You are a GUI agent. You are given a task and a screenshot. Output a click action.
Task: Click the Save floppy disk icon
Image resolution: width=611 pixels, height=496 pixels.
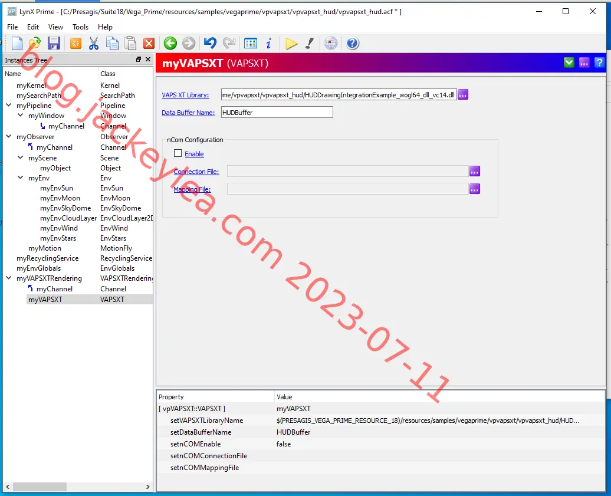coord(54,43)
